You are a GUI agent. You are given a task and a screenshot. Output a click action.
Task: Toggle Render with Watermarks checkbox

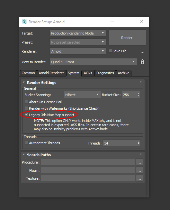27,108
